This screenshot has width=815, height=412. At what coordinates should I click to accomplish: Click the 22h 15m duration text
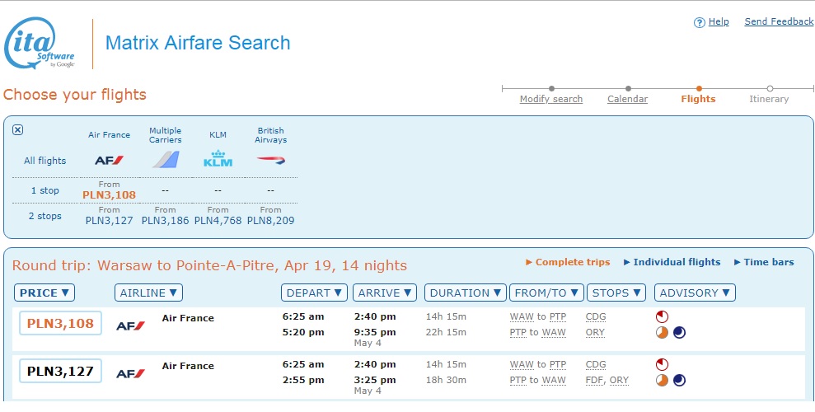click(446, 333)
